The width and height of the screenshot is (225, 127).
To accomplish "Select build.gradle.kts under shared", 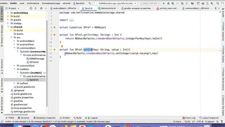I will [x=26, y=87].
